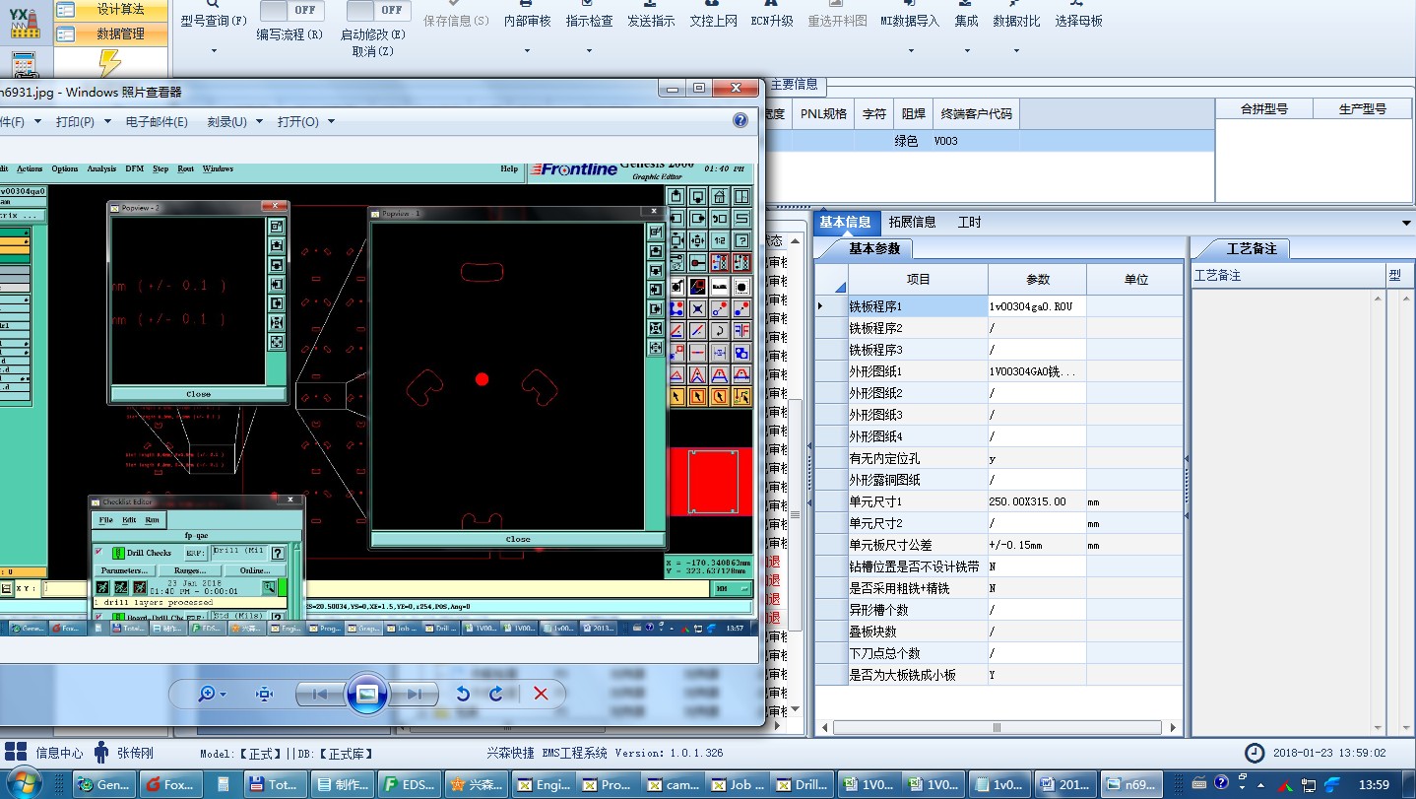The image size is (1416, 799).
Task: Click the magnifier zoom icon in Photo Viewer
Action: tap(207, 694)
